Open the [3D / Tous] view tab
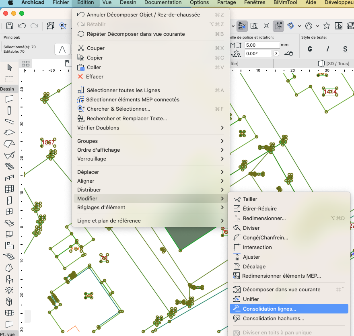Image resolution: width=354 pixels, height=336 pixels. tap(333, 64)
